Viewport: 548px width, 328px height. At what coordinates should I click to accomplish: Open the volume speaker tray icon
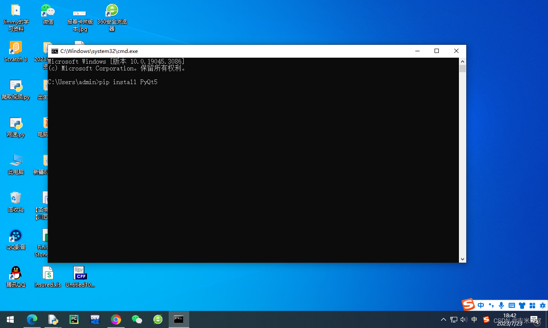coord(464,319)
